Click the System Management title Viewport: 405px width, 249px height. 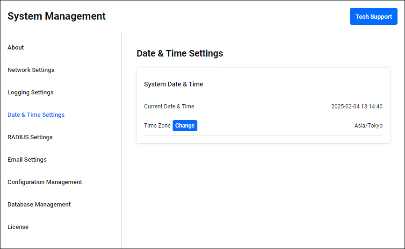(x=57, y=16)
